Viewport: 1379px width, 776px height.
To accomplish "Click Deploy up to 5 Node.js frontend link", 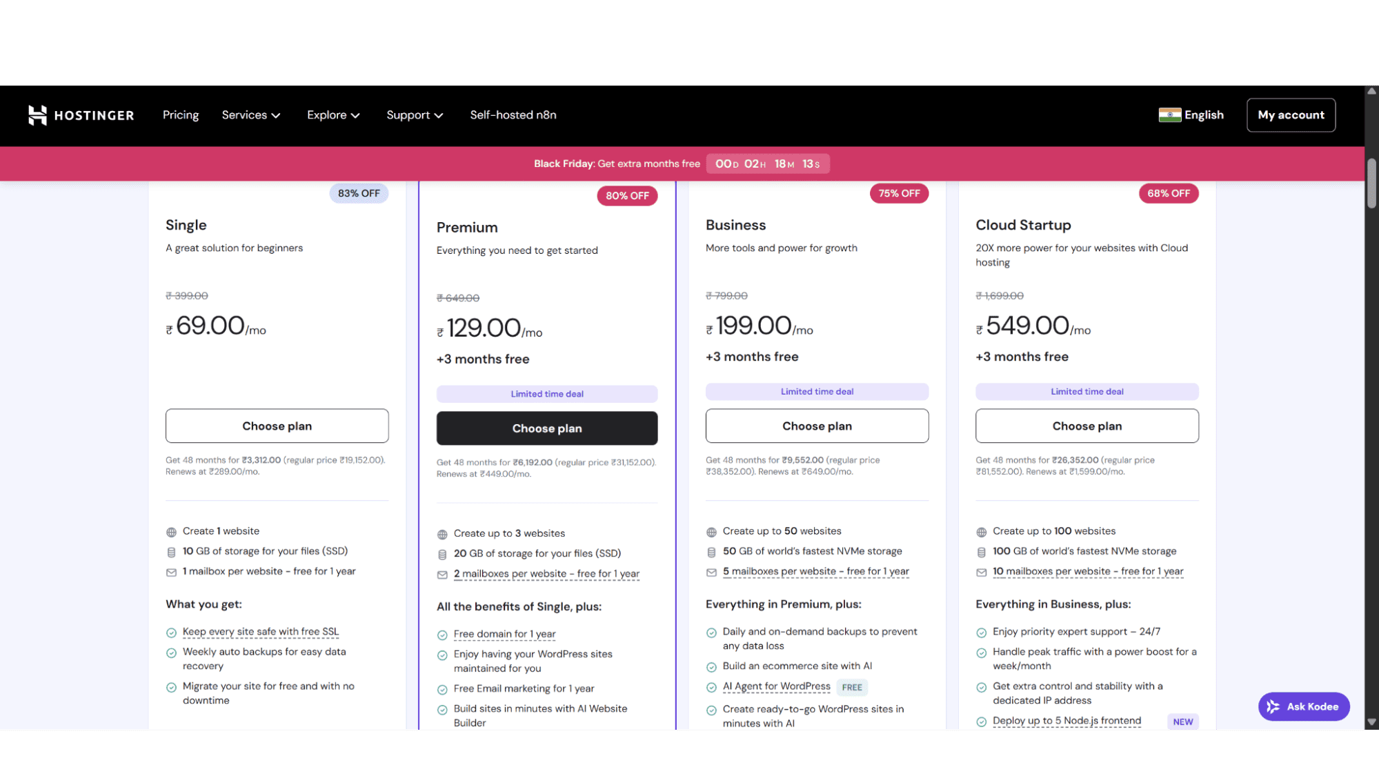I will (x=1067, y=721).
